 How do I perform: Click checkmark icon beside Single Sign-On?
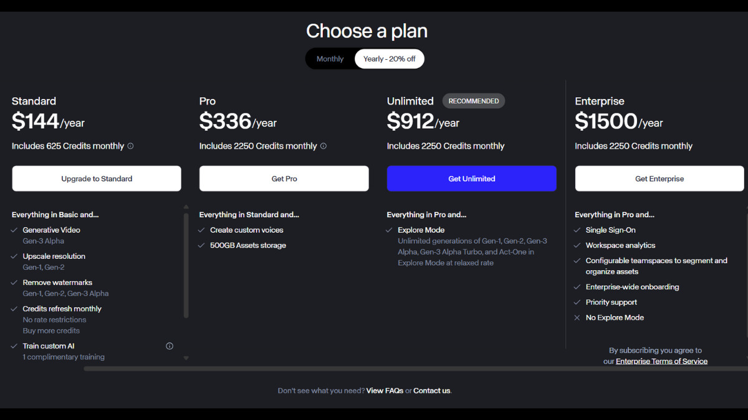[x=577, y=230]
